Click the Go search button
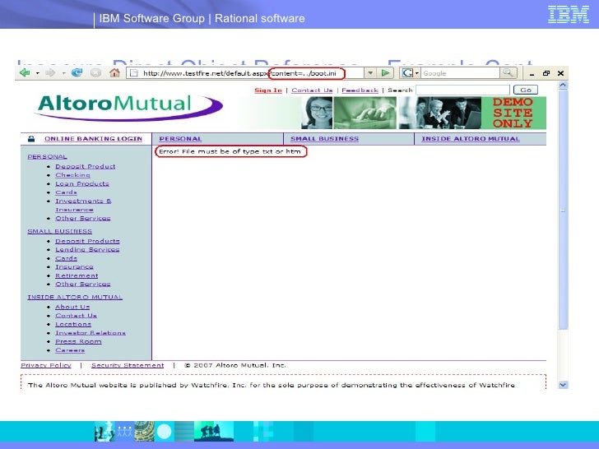This screenshot has width=599, height=449. pyautogui.click(x=526, y=90)
